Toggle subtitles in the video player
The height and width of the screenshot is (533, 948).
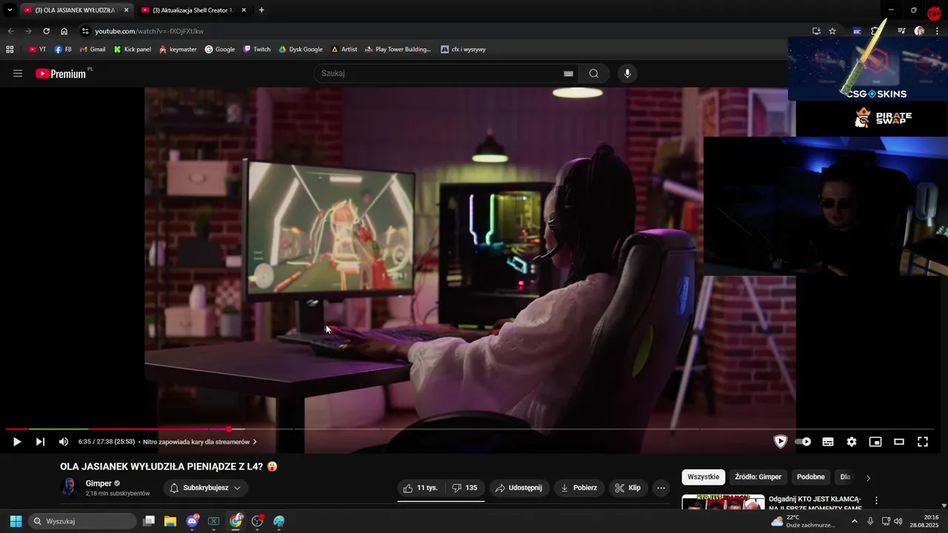pyautogui.click(x=828, y=442)
